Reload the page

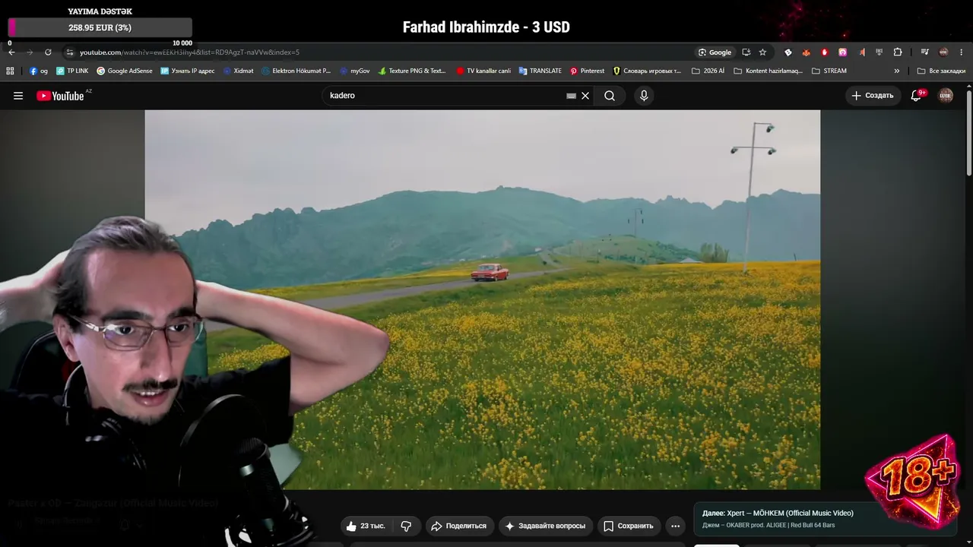(48, 52)
